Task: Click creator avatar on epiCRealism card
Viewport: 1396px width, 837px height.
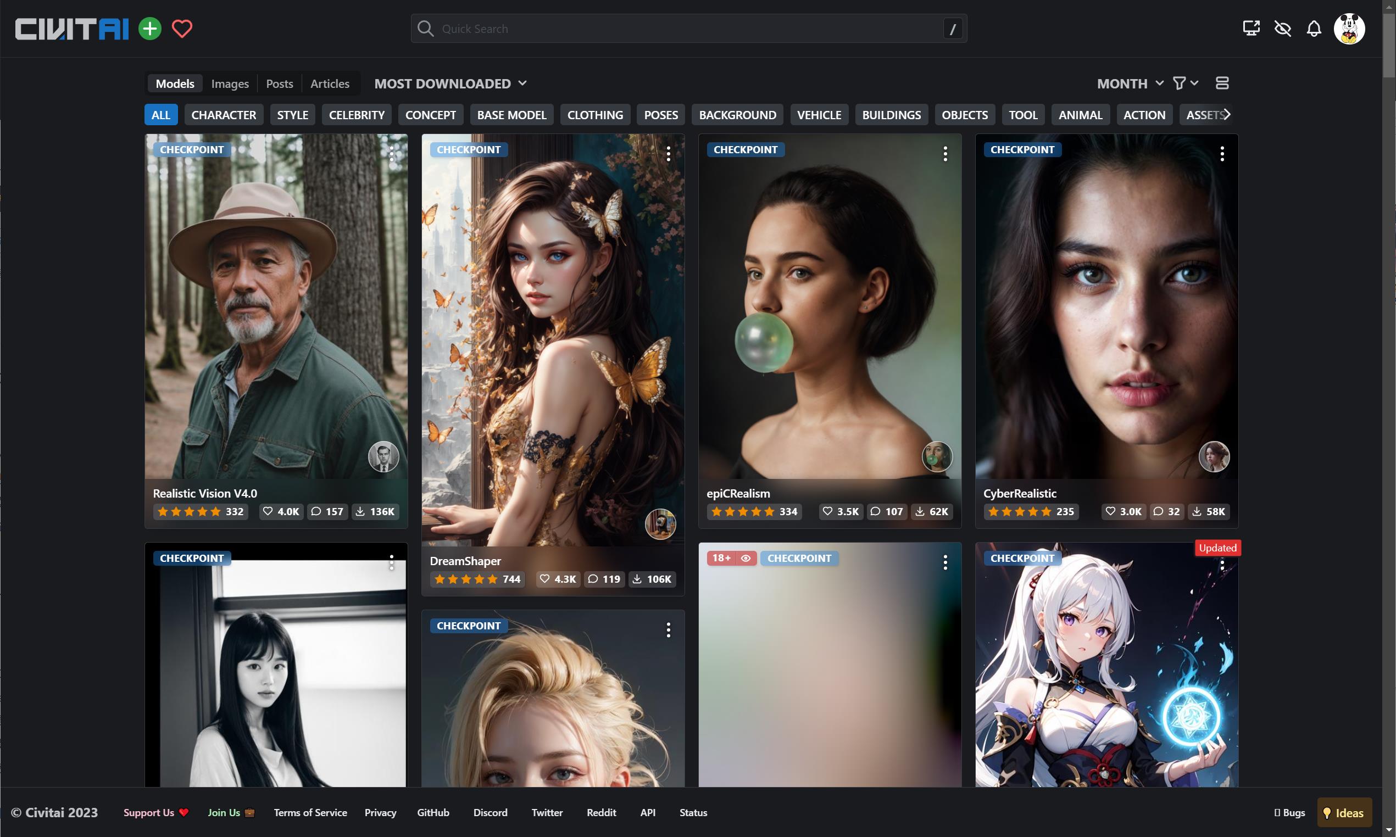Action: click(937, 456)
